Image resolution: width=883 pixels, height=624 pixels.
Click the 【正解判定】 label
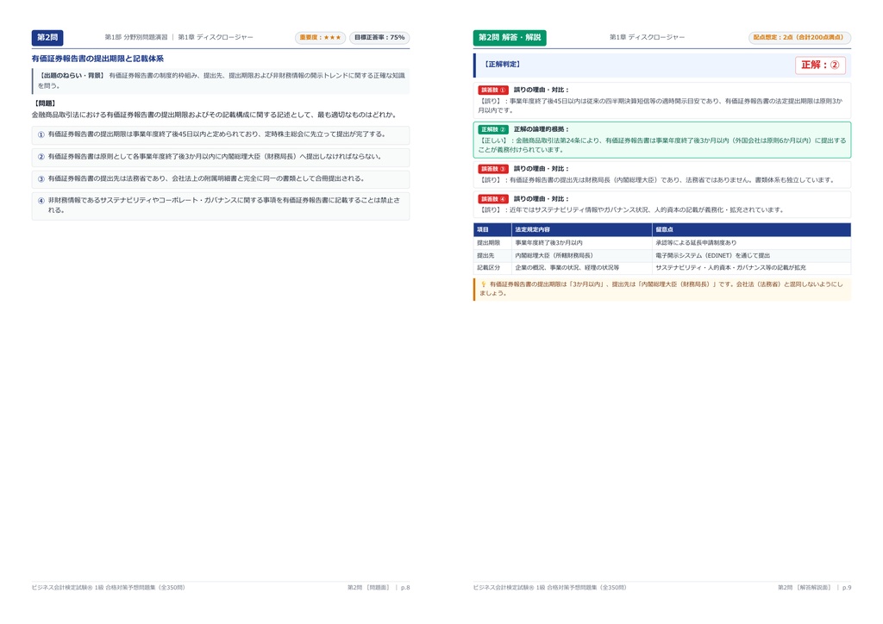pos(502,65)
